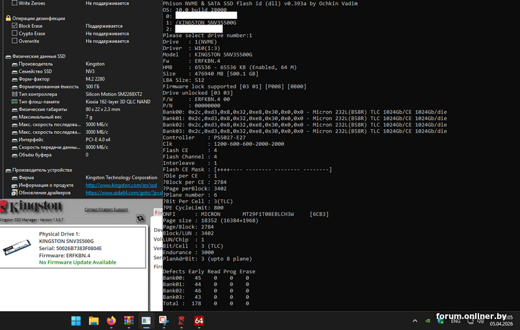Image resolution: width=520 pixels, height=330 pixels.
Task: Click the Kingston Technology logo
Action: click(x=31, y=207)
